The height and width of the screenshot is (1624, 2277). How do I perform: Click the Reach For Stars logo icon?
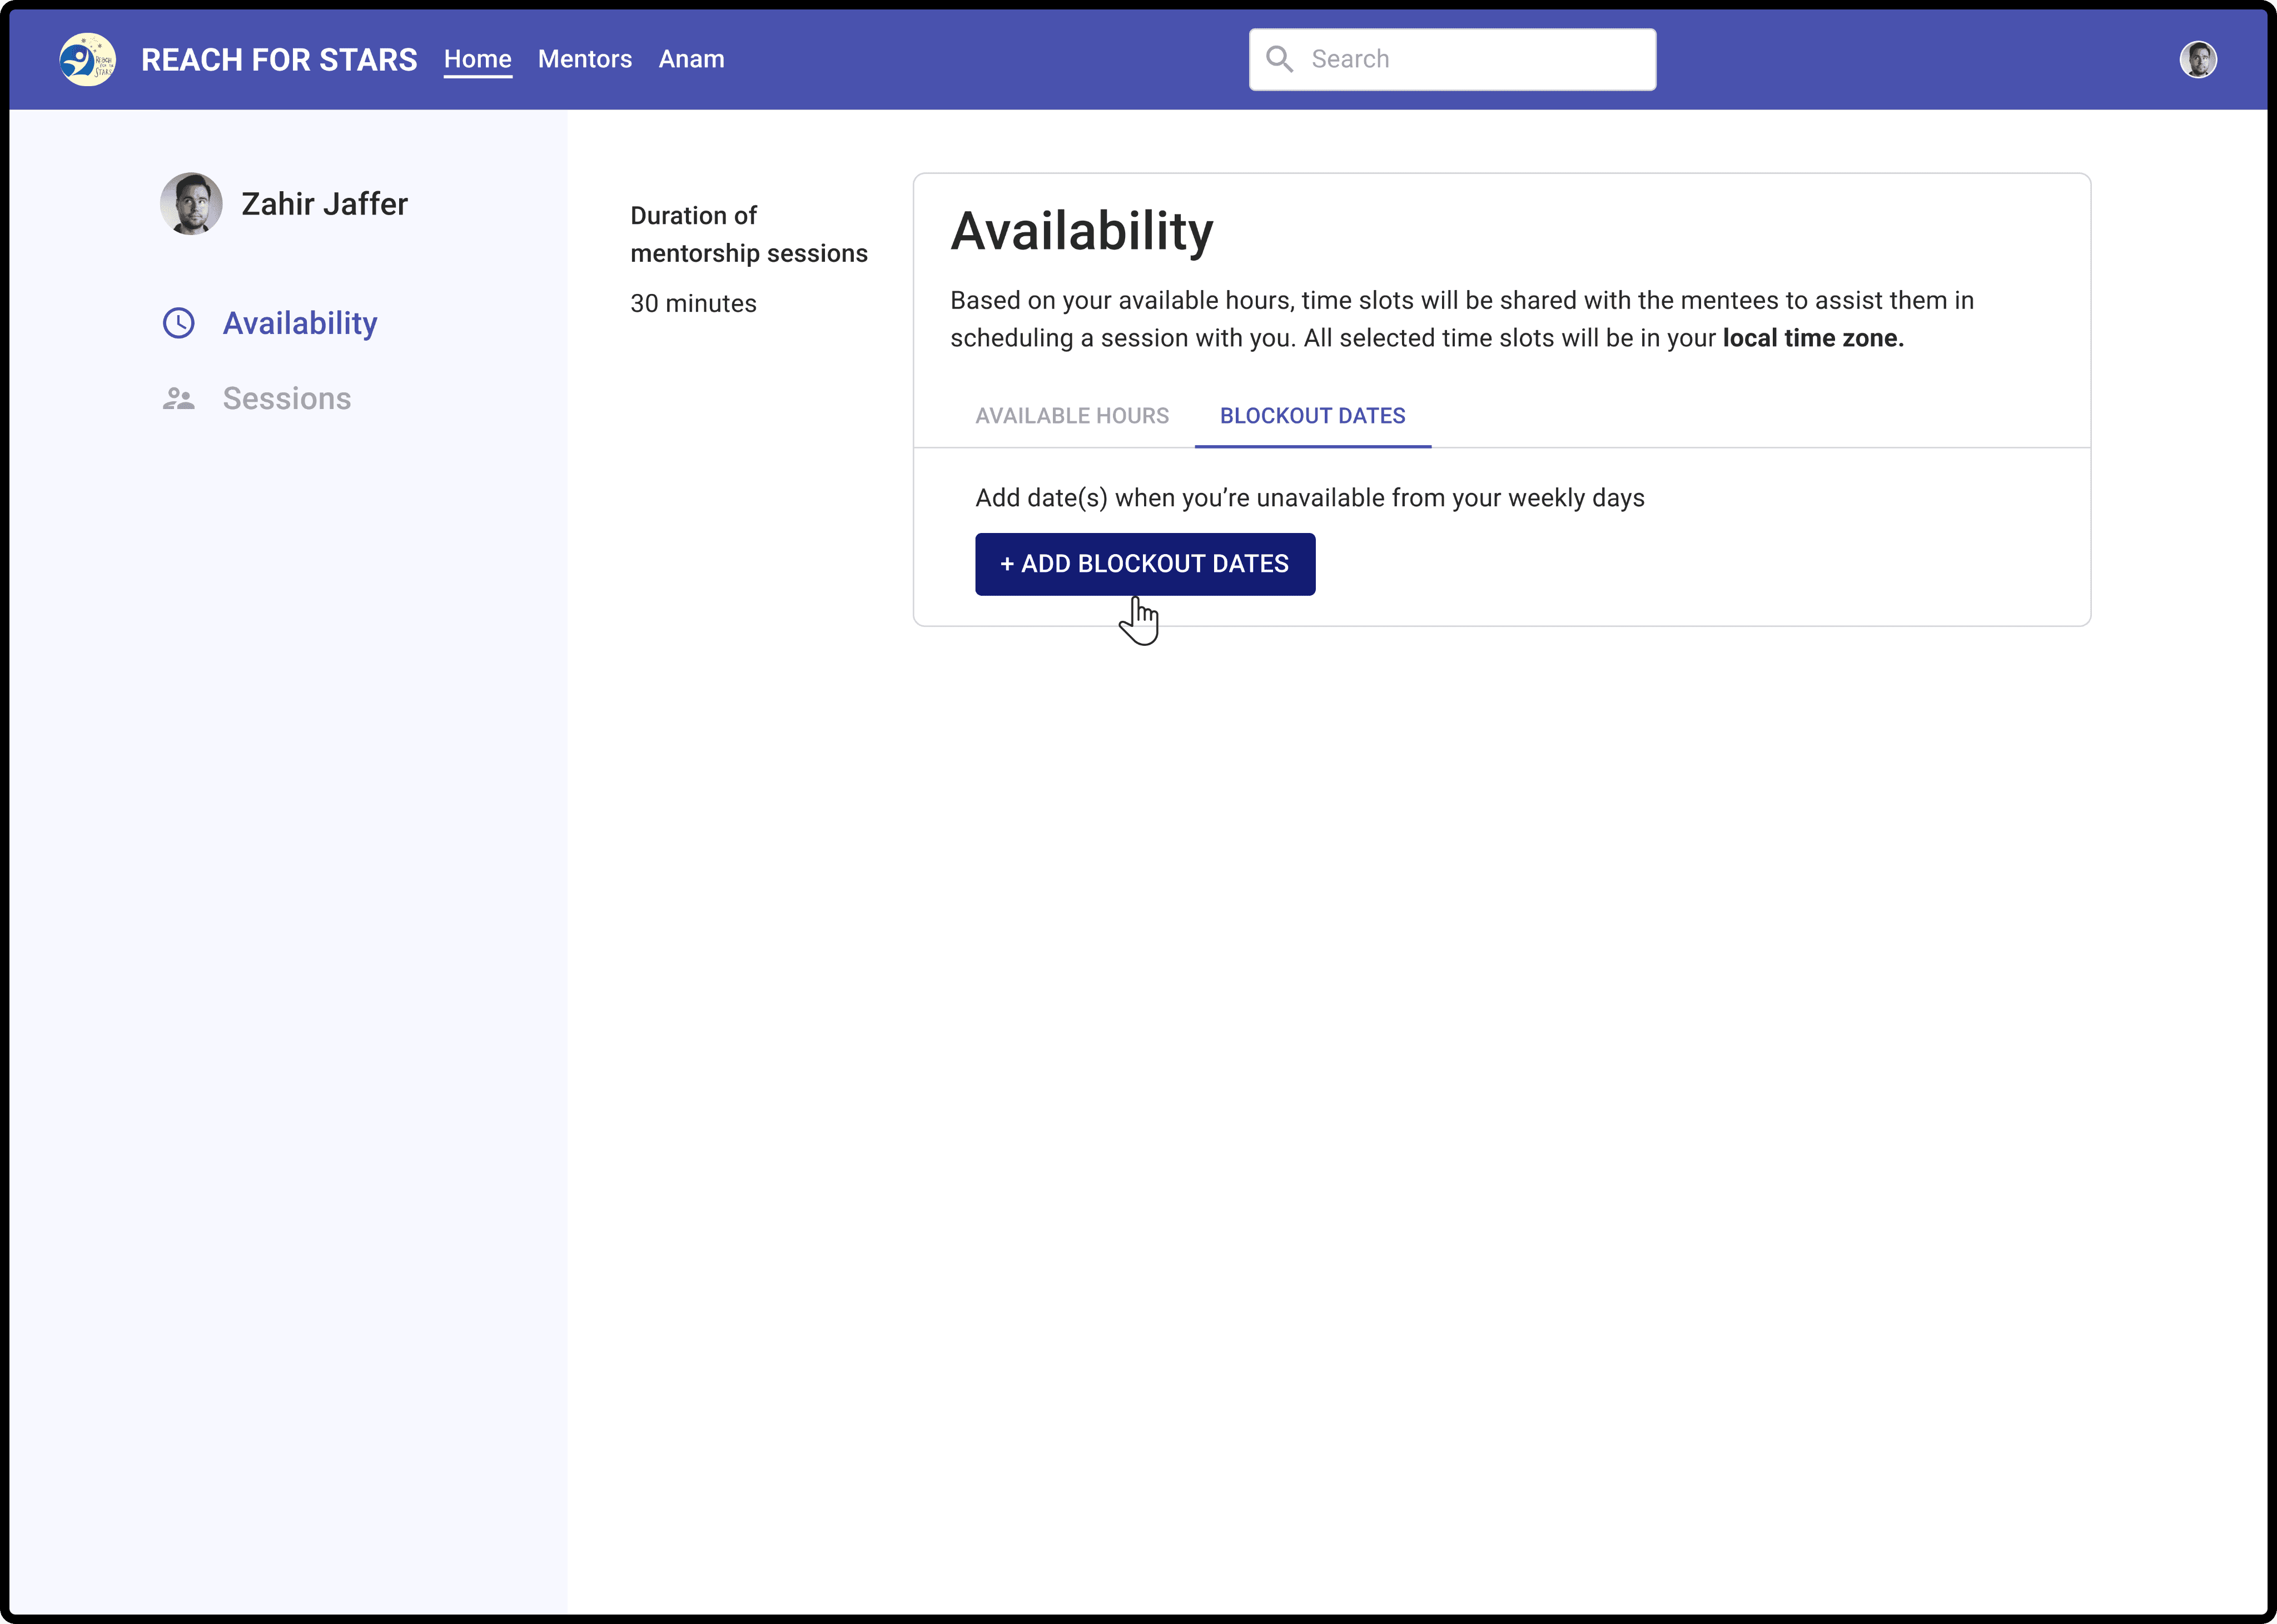tap(87, 60)
